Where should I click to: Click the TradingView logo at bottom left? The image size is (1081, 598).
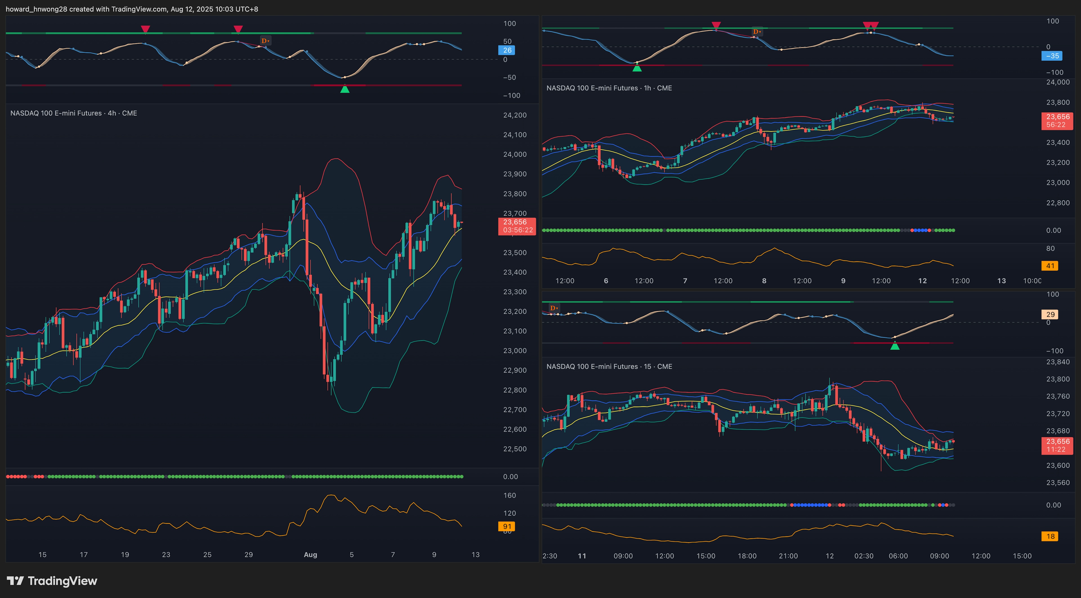coord(52,581)
